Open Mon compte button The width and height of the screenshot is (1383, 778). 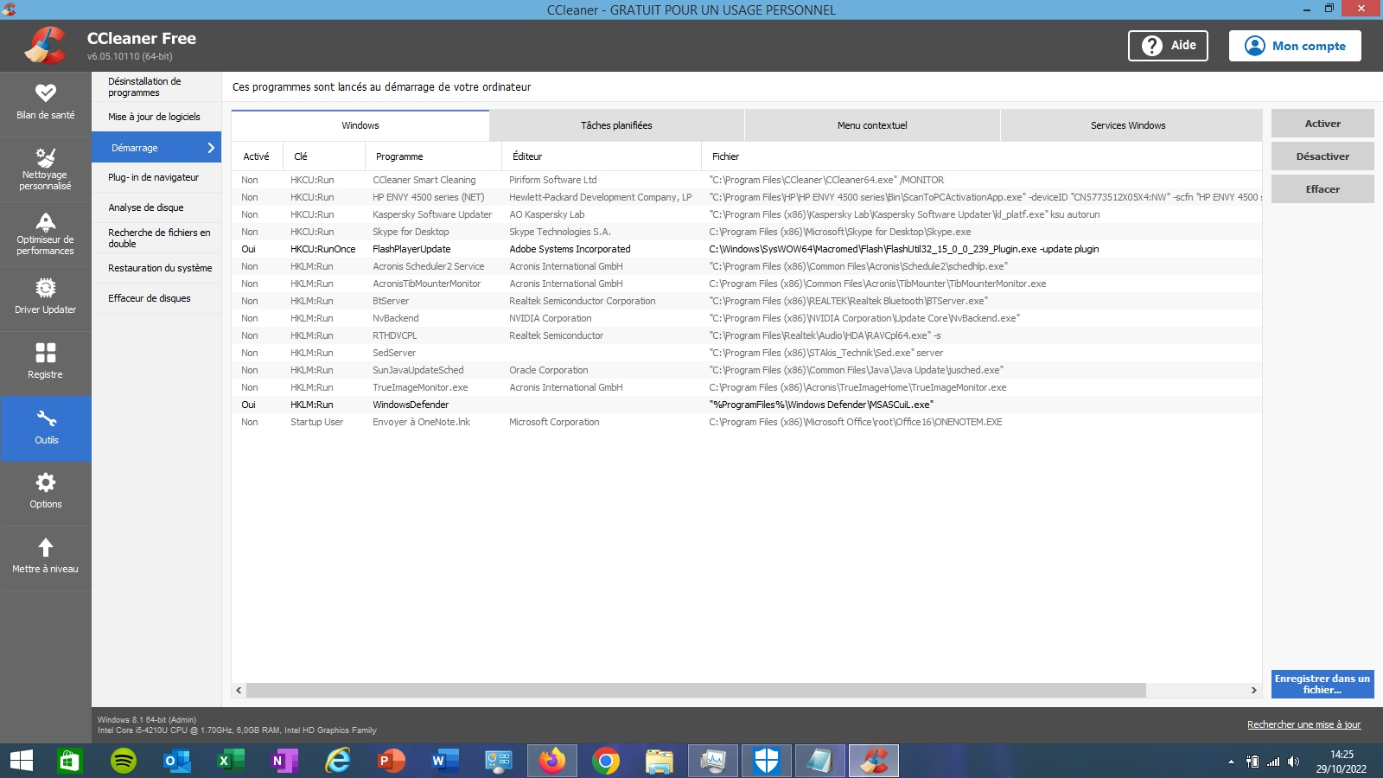(1295, 46)
